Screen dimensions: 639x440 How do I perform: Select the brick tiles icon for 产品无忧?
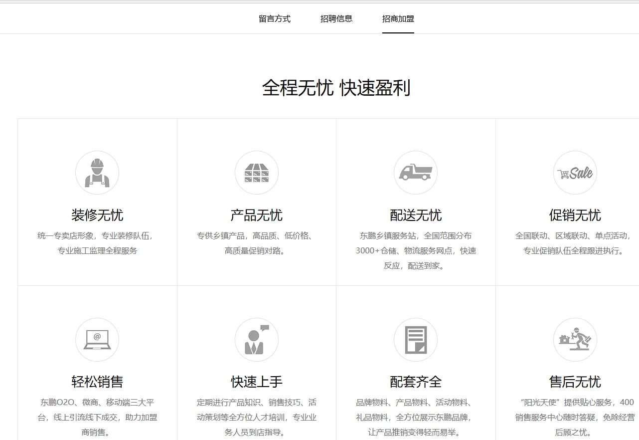pyautogui.click(x=256, y=172)
